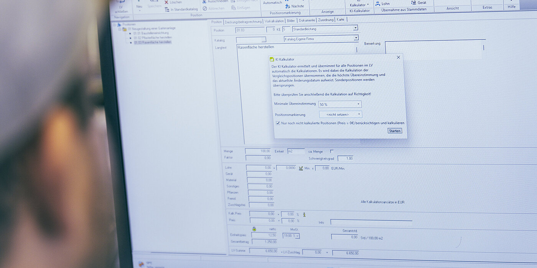
Task: Click the KI Kalkulator dialog title icon
Action: coord(272,59)
